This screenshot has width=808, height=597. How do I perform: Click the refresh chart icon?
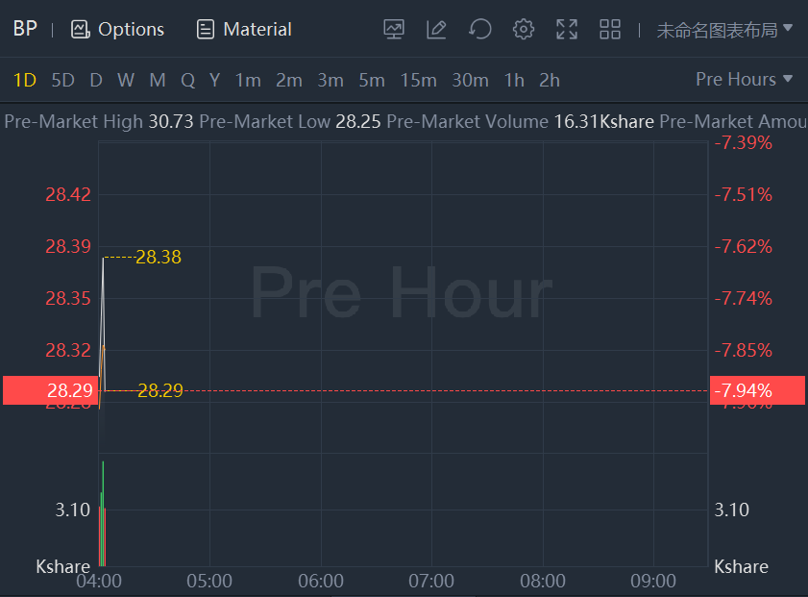480,29
